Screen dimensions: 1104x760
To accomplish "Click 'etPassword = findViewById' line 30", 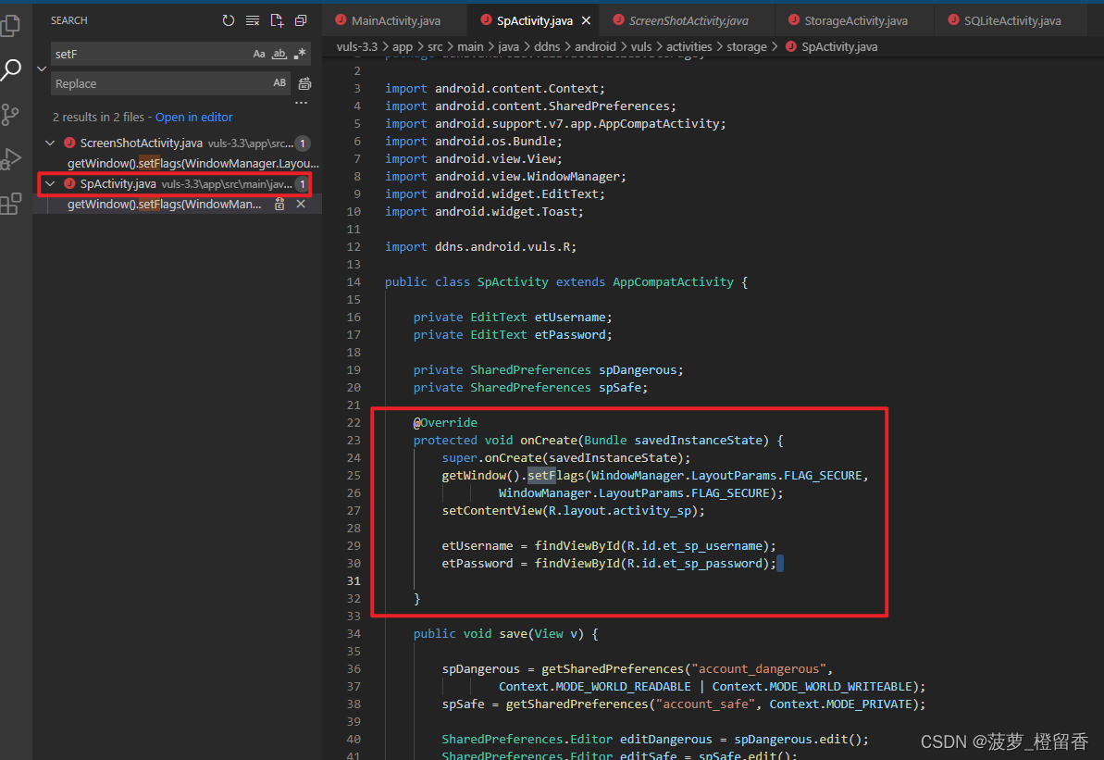I will click(609, 564).
